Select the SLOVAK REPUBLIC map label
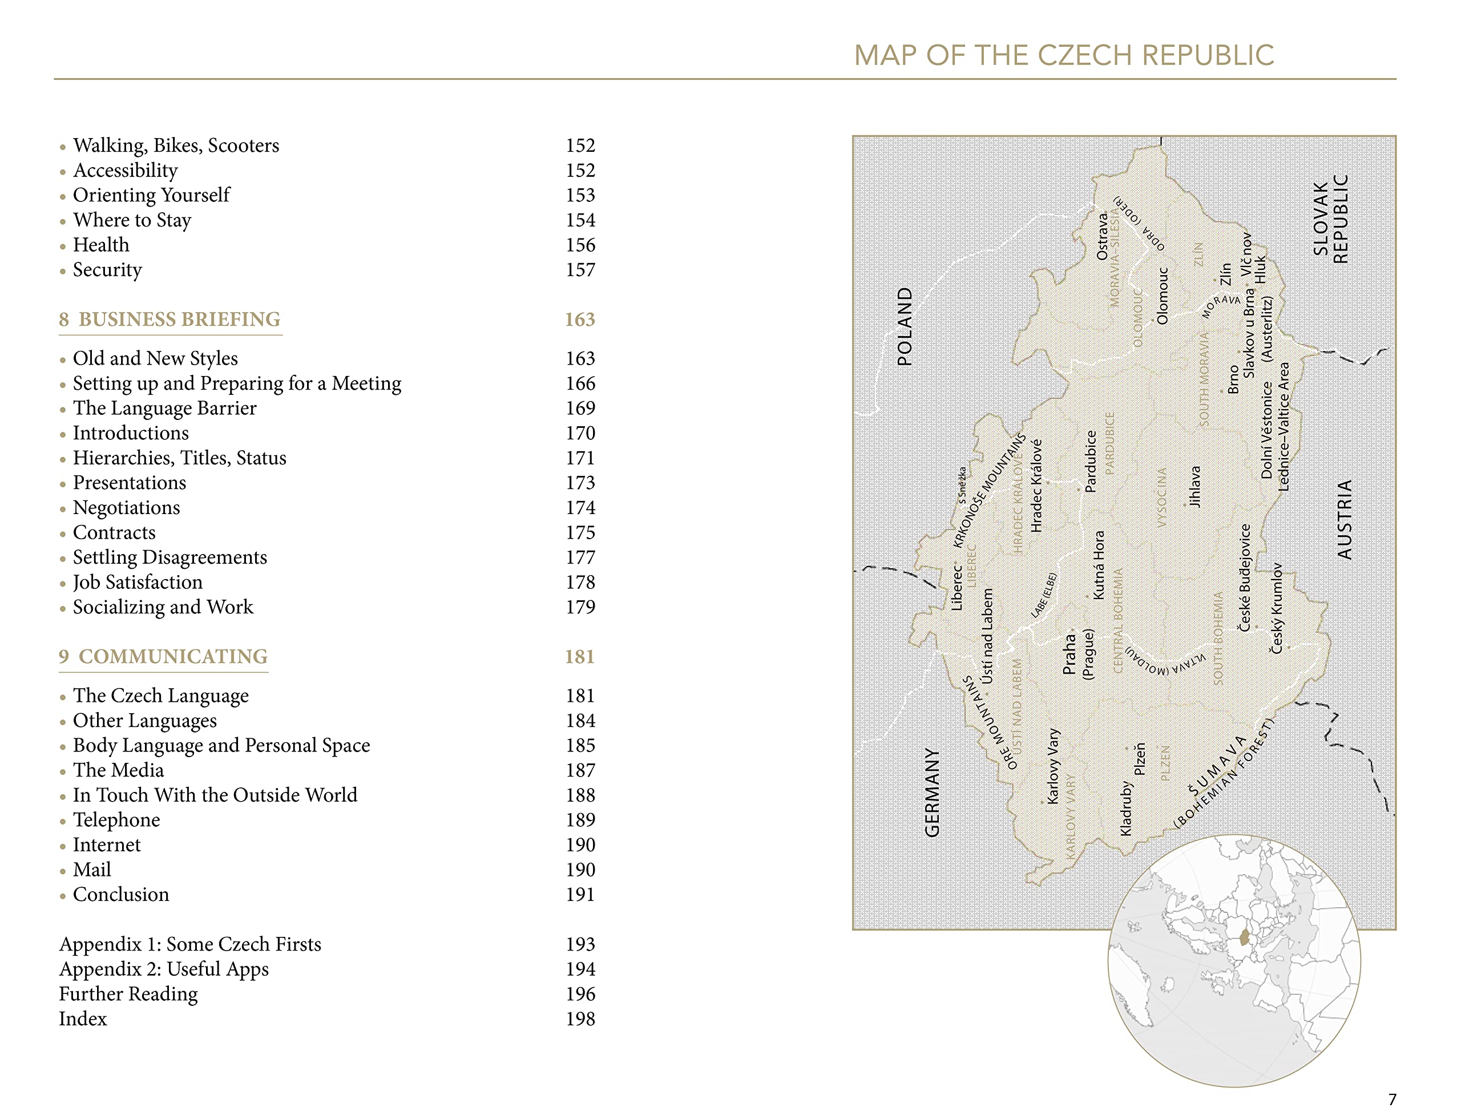 pos(1330,219)
